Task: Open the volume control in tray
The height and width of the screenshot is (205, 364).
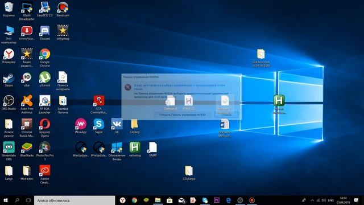Action: click(x=324, y=200)
